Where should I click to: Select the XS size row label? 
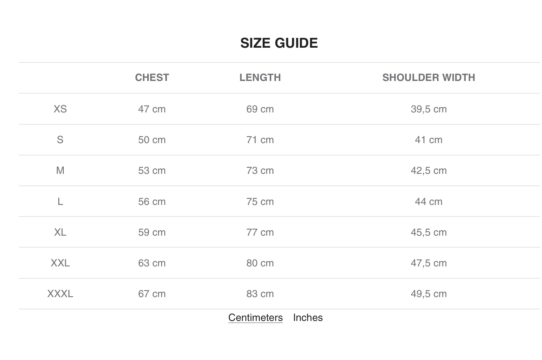60,109
